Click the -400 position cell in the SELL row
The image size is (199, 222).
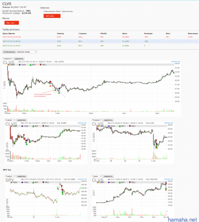[146, 37]
